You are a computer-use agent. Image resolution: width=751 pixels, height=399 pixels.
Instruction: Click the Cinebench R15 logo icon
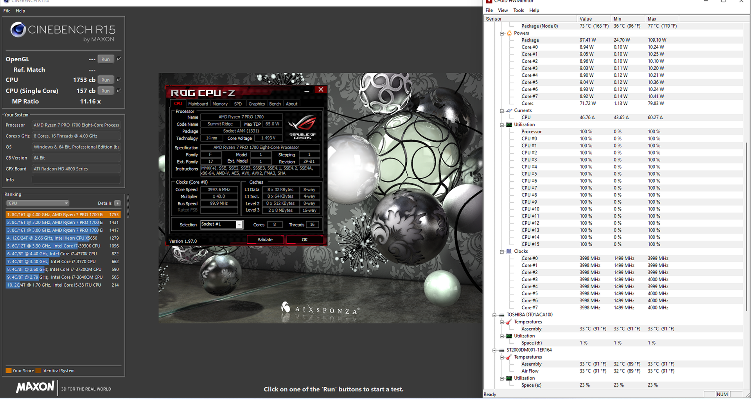coord(18,30)
